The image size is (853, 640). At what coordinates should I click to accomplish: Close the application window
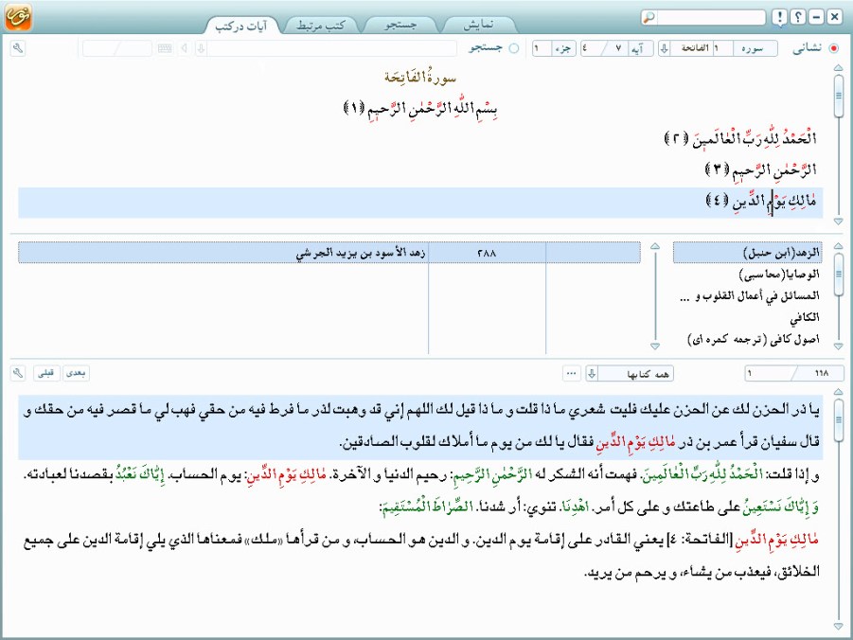834,17
